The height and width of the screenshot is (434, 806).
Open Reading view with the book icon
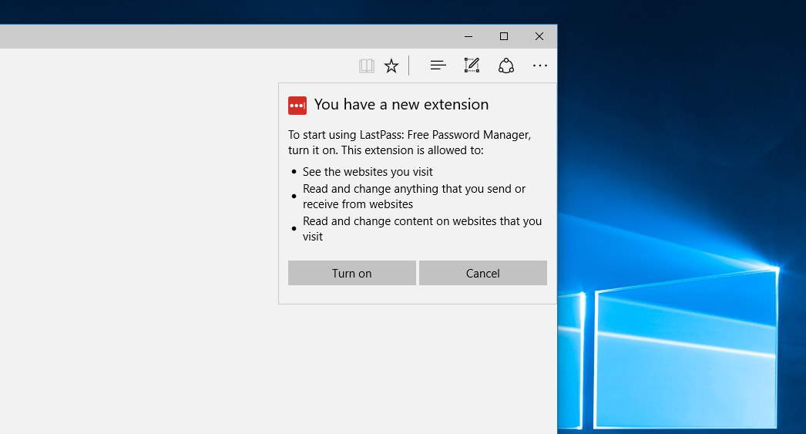pyautogui.click(x=367, y=66)
